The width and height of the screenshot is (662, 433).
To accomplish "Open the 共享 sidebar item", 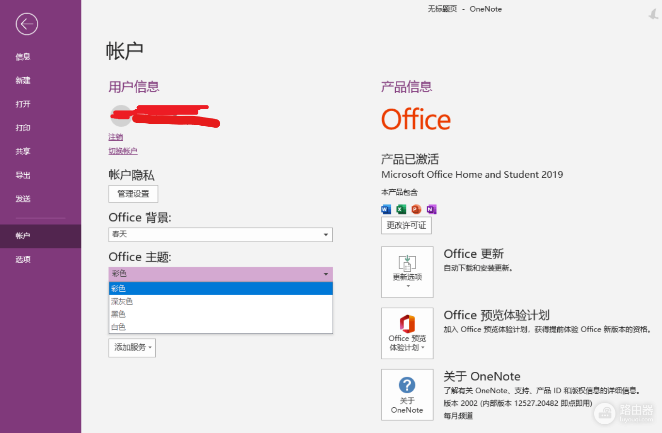I will point(41,151).
